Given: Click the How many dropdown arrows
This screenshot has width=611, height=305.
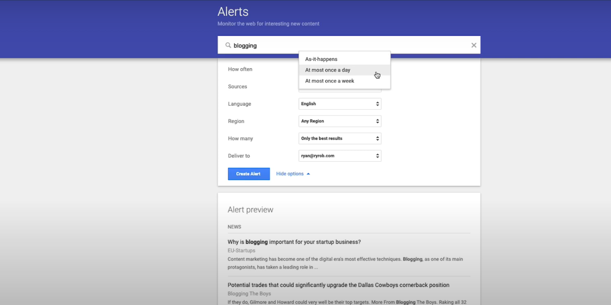Looking at the screenshot, I should [377, 138].
